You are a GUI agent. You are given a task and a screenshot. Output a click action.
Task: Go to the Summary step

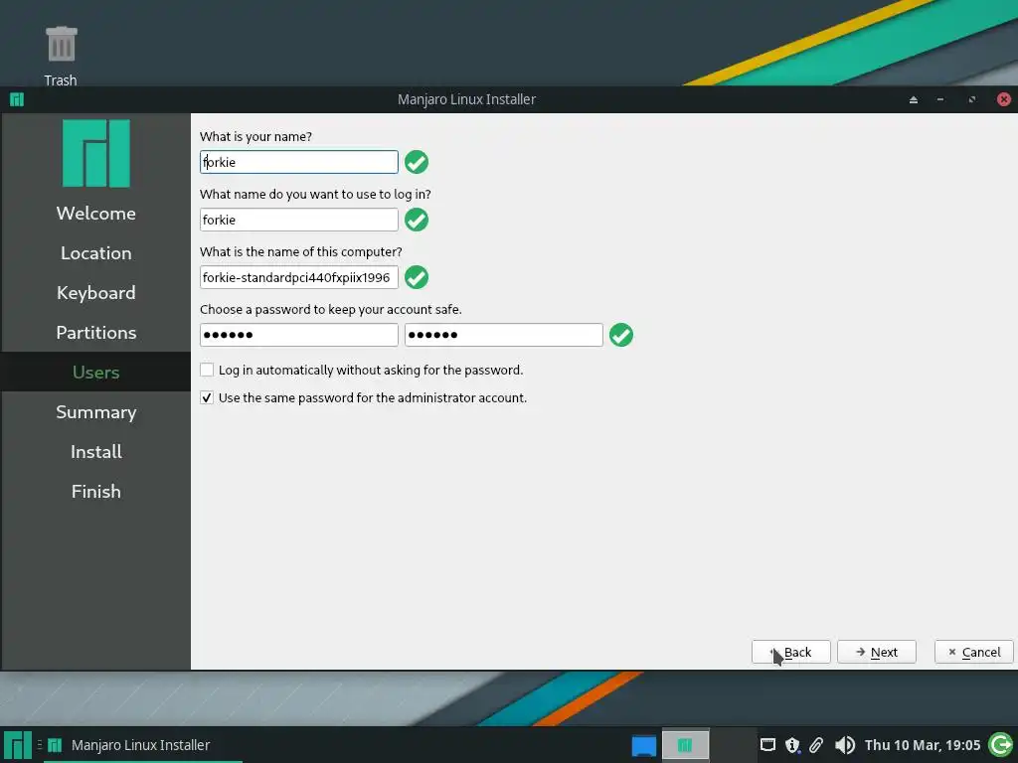pyautogui.click(x=96, y=412)
